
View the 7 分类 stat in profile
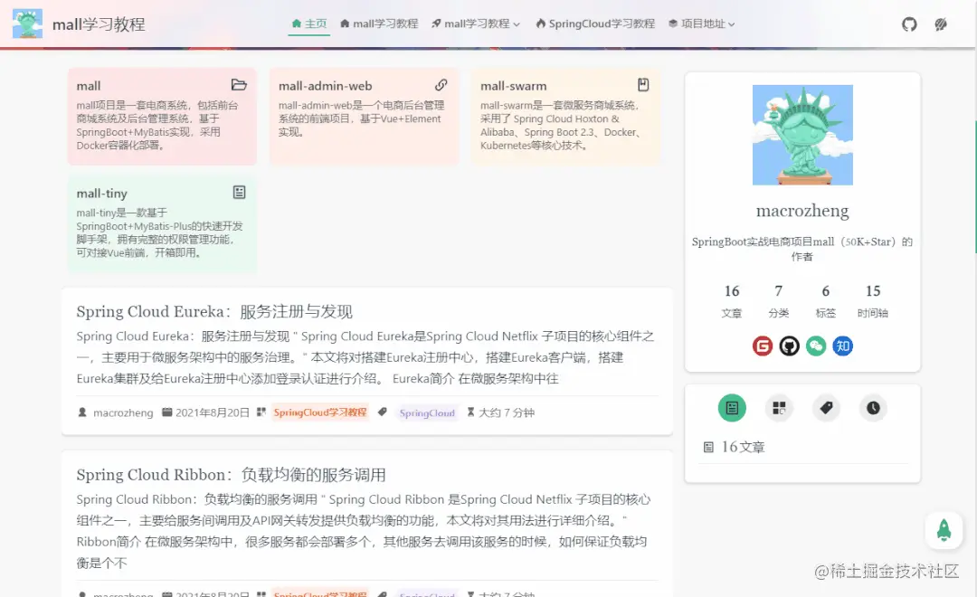[778, 300]
